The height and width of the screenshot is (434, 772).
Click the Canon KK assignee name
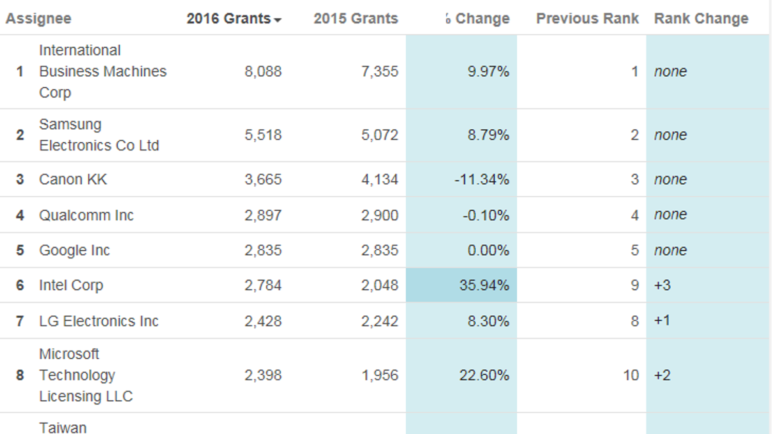[73, 179]
